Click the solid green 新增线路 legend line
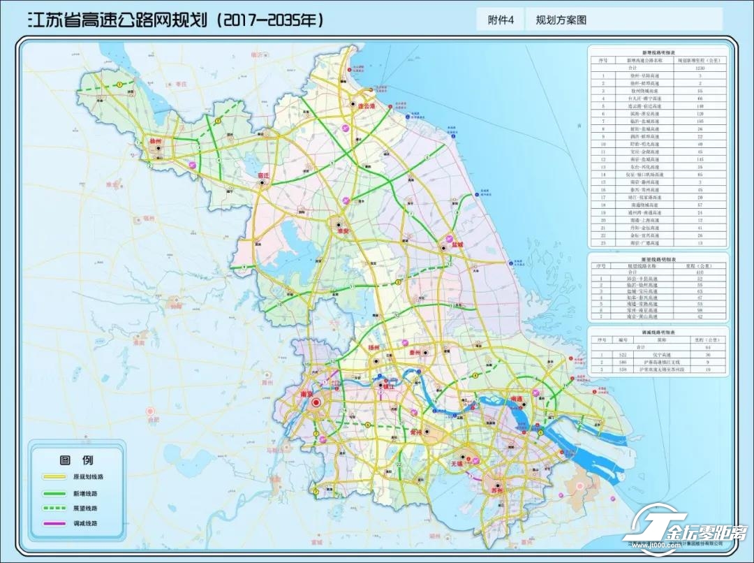 click(x=54, y=493)
